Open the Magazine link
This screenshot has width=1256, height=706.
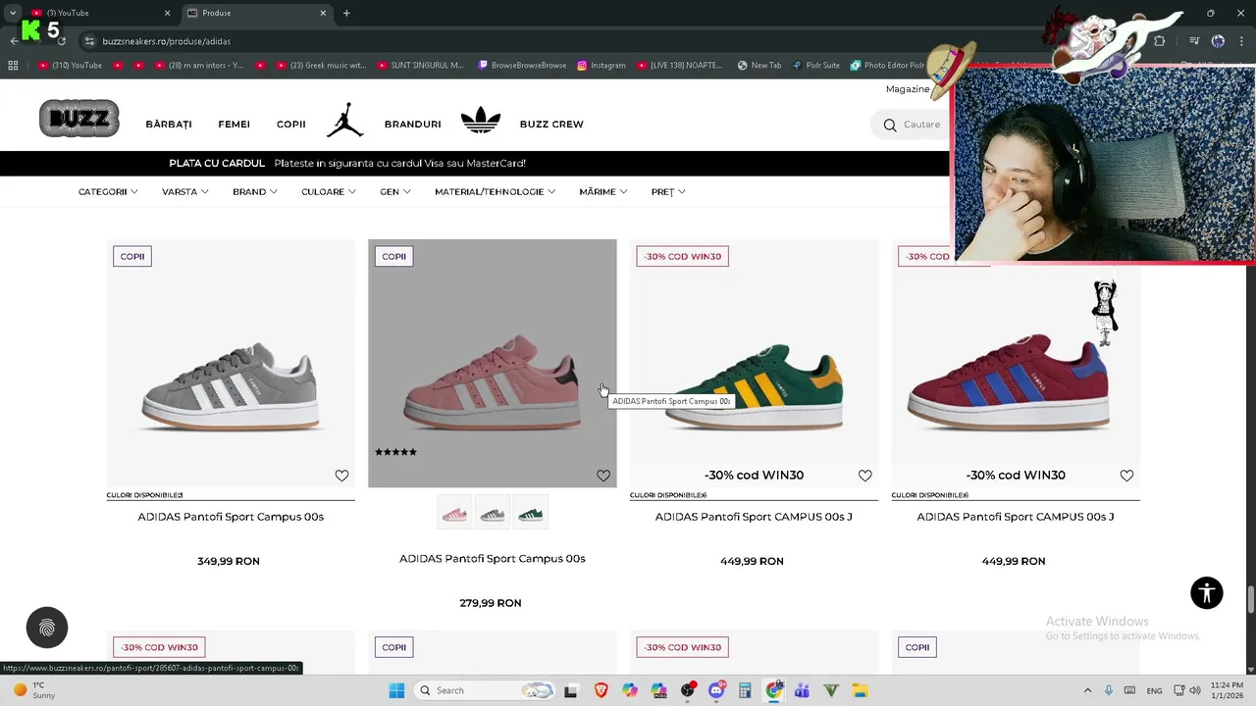coord(908,89)
